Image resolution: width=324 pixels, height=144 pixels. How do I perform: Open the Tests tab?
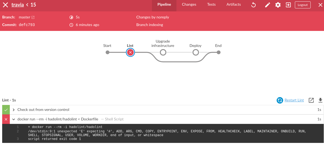coord(211,5)
